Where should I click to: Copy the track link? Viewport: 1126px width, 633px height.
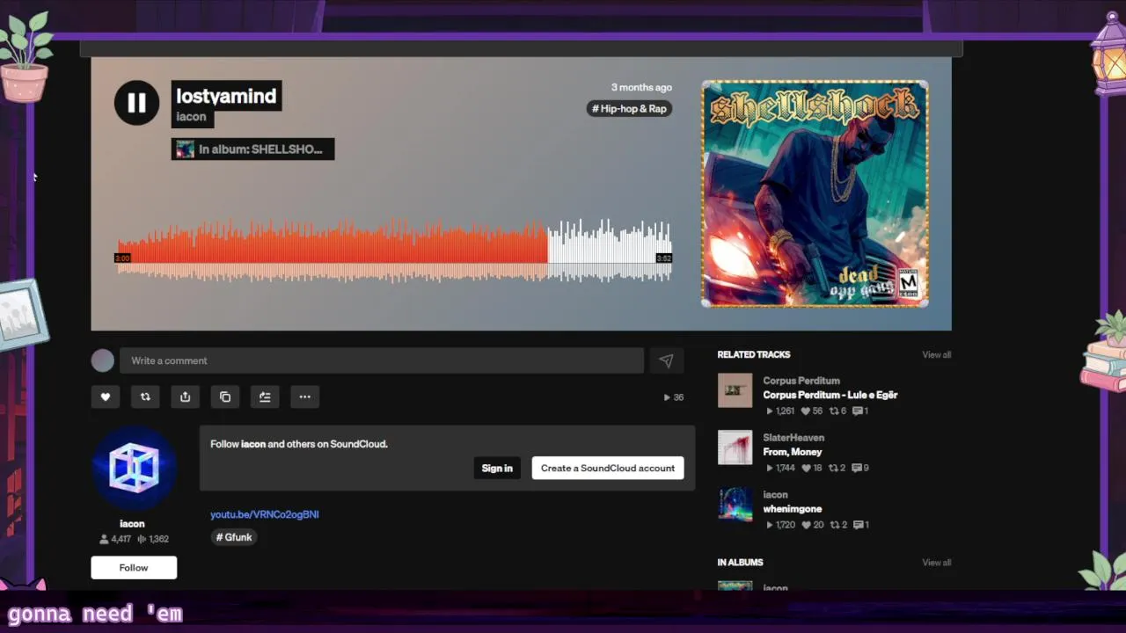(x=225, y=397)
